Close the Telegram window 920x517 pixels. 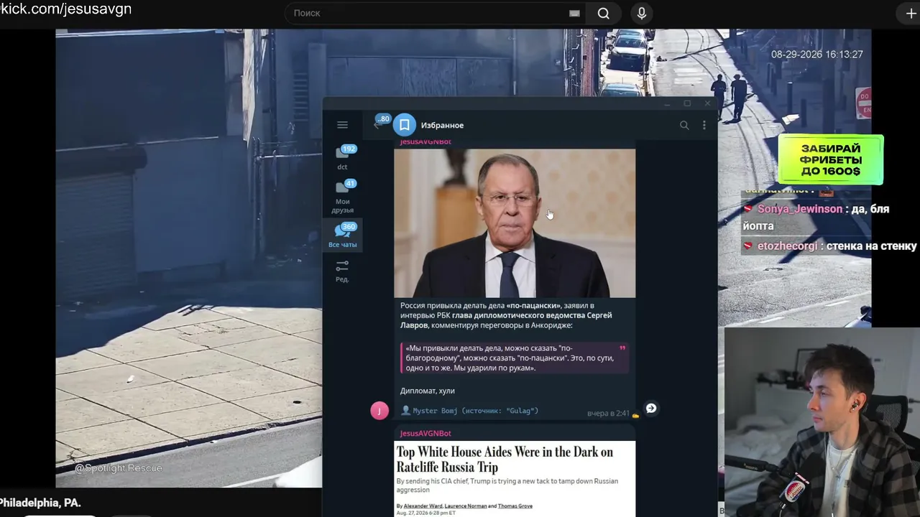click(707, 104)
